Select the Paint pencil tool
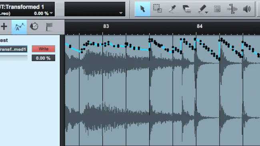The height and width of the screenshot is (146, 260). click(x=202, y=9)
